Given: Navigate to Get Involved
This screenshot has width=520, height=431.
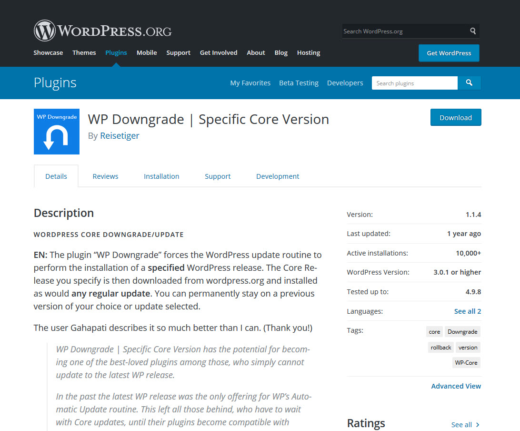Looking at the screenshot, I should click(x=219, y=52).
